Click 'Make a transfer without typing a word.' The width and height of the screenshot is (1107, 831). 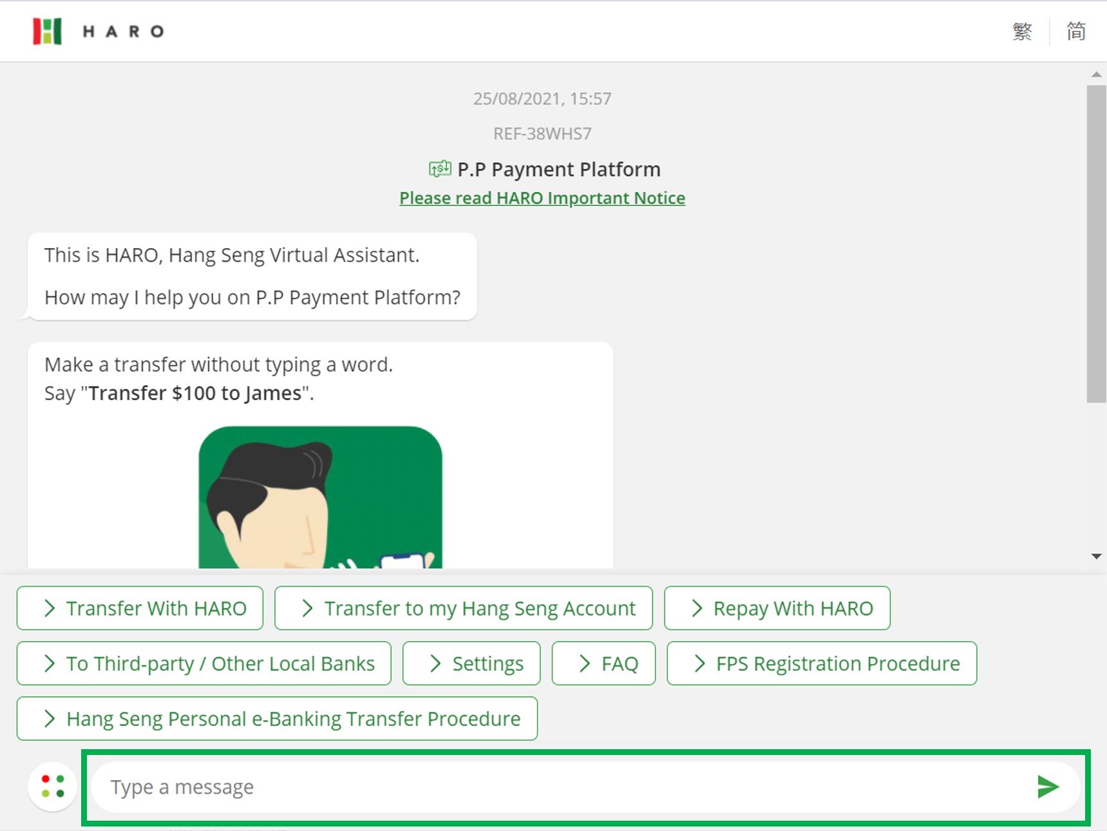click(218, 365)
